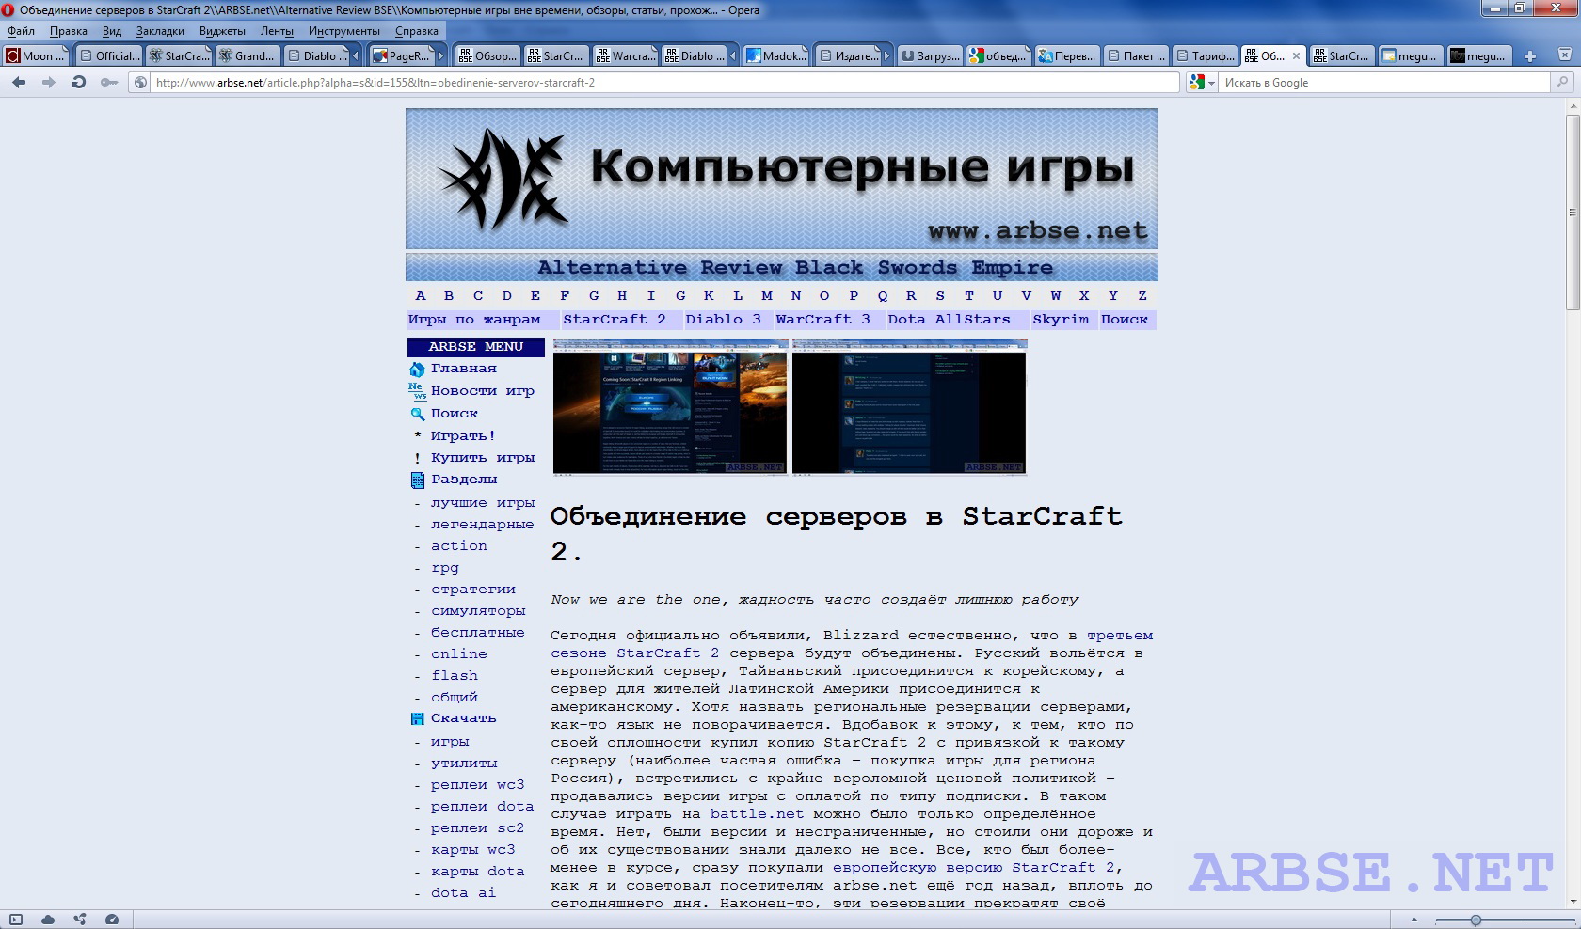The width and height of the screenshot is (1581, 929).
Task: Open the Diablo 3 category link
Action: pyautogui.click(x=723, y=320)
